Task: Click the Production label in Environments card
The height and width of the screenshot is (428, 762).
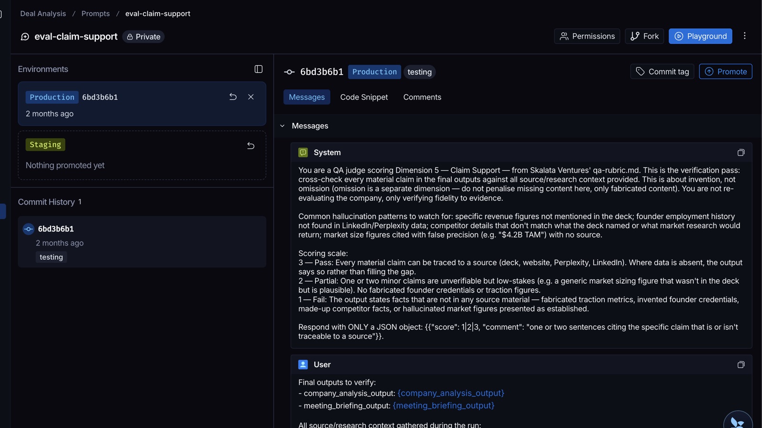Action: pos(52,97)
